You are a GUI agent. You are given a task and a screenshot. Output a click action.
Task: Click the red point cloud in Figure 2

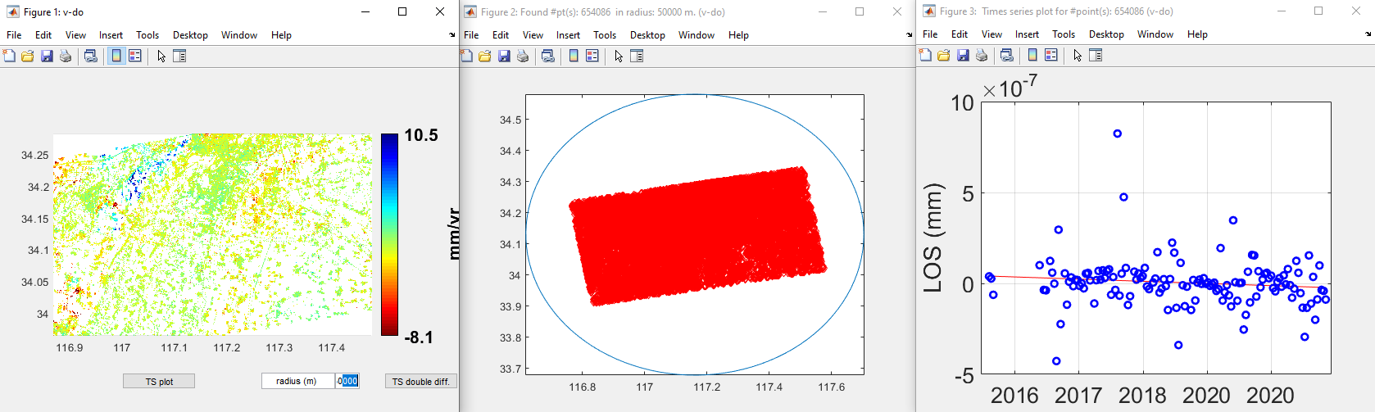point(697,237)
